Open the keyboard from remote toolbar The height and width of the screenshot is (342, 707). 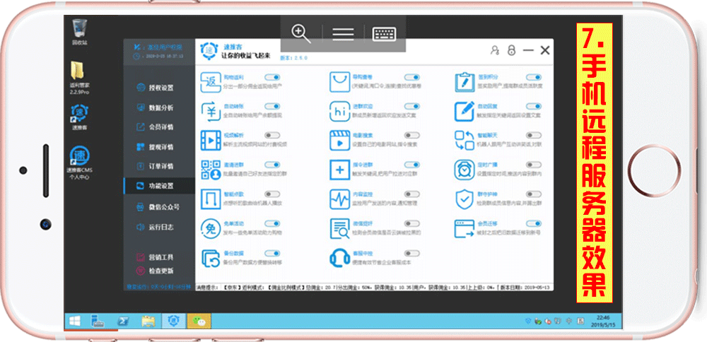pos(384,34)
